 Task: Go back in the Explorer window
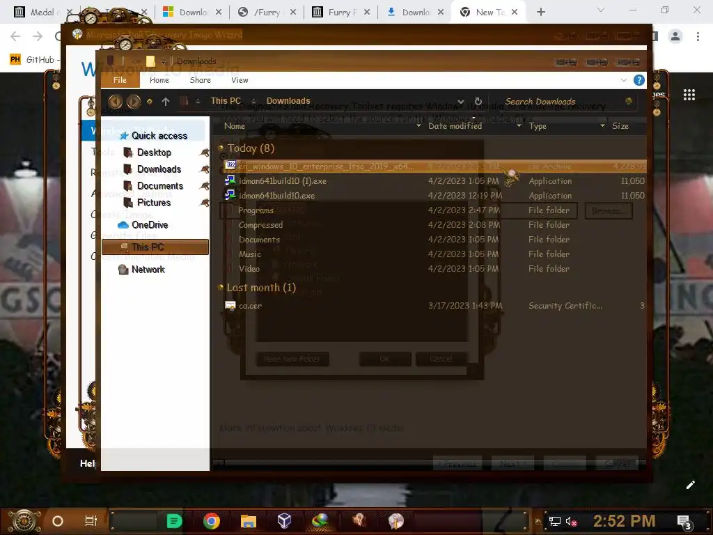(115, 101)
